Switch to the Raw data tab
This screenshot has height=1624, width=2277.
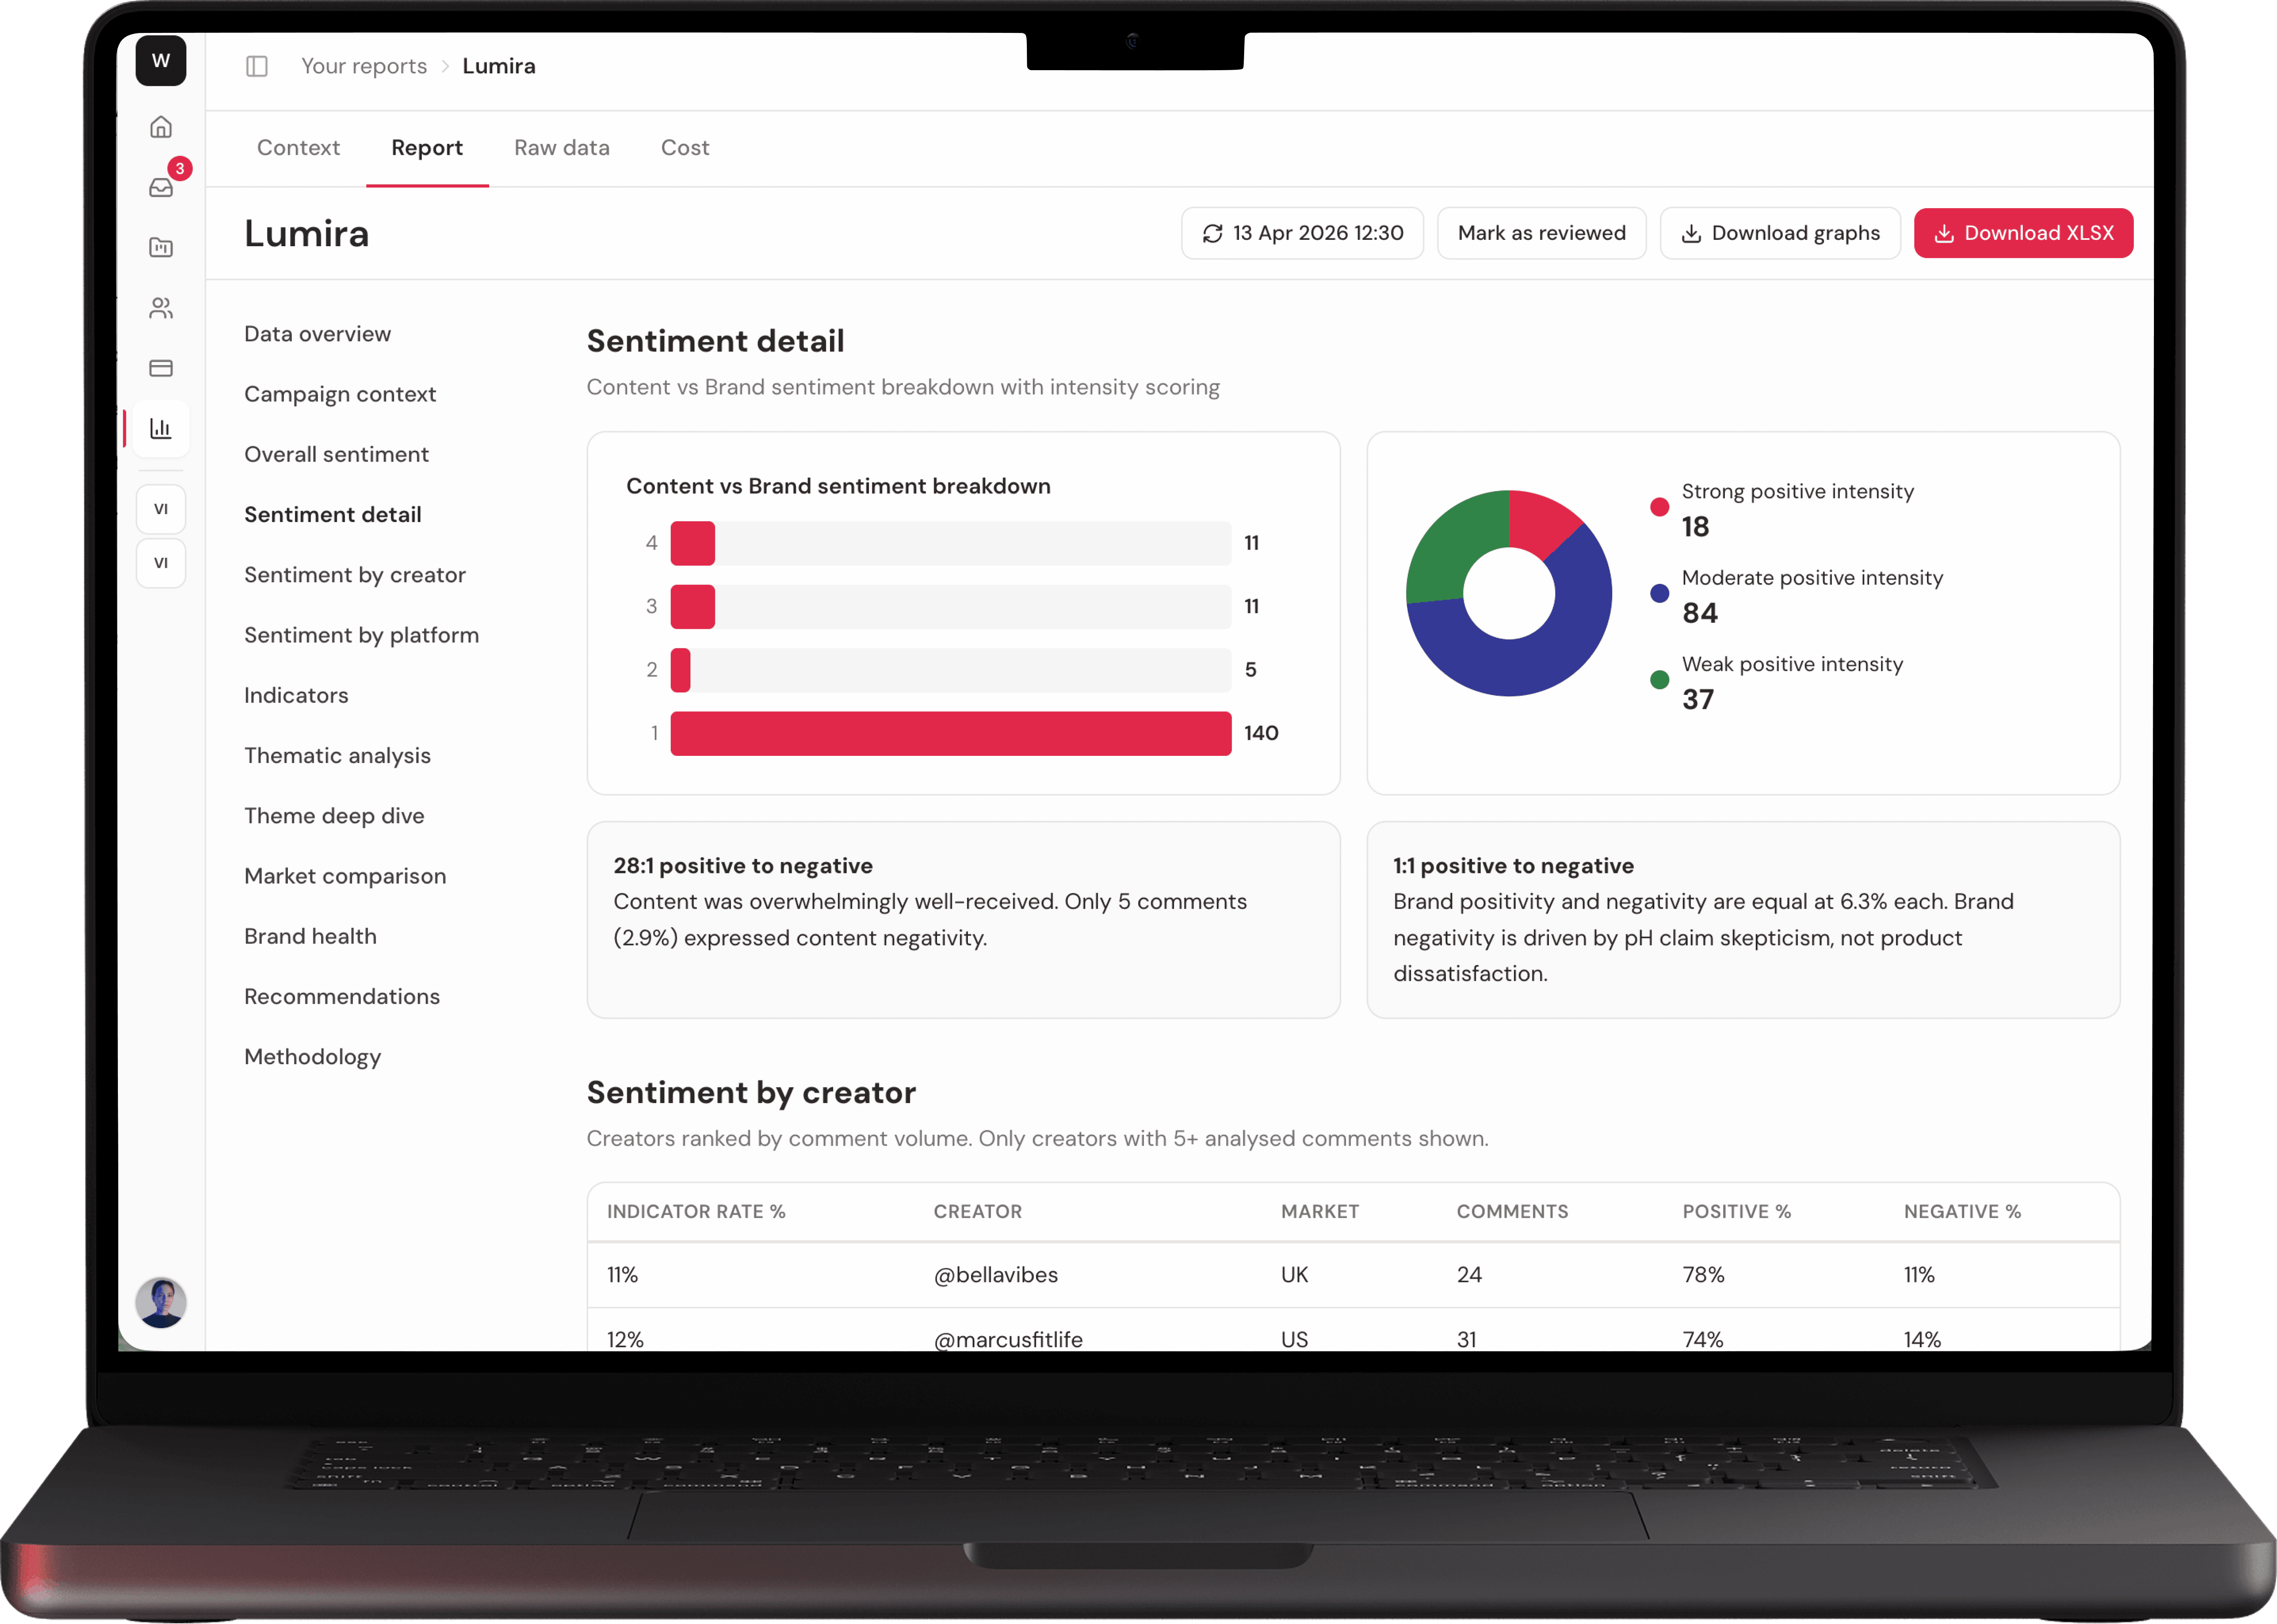click(562, 148)
